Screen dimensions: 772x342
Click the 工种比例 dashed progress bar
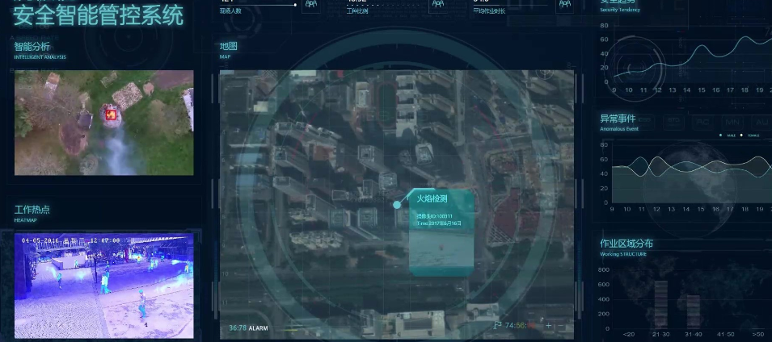tap(383, 6)
